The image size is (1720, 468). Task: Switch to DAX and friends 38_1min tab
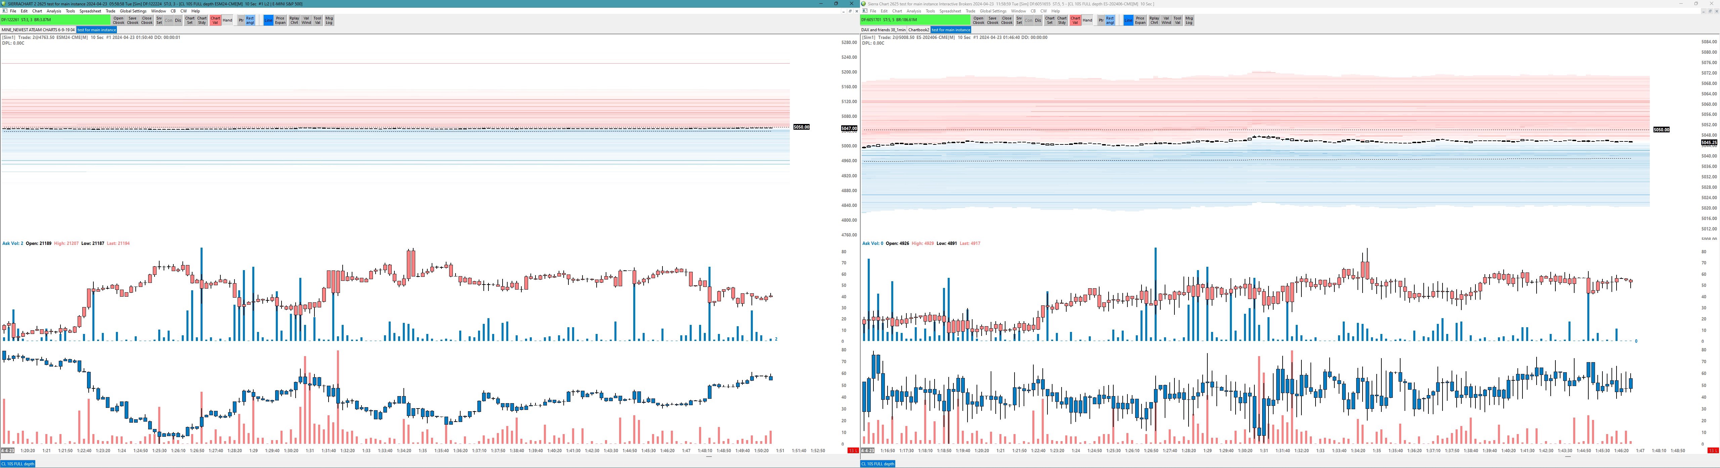(x=884, y=30)
